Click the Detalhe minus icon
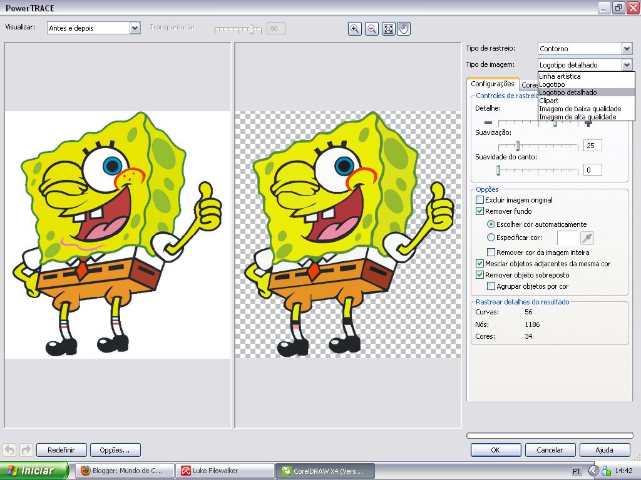Image resolution: width=641 pixels, height=480 pixels. point(488,122)
